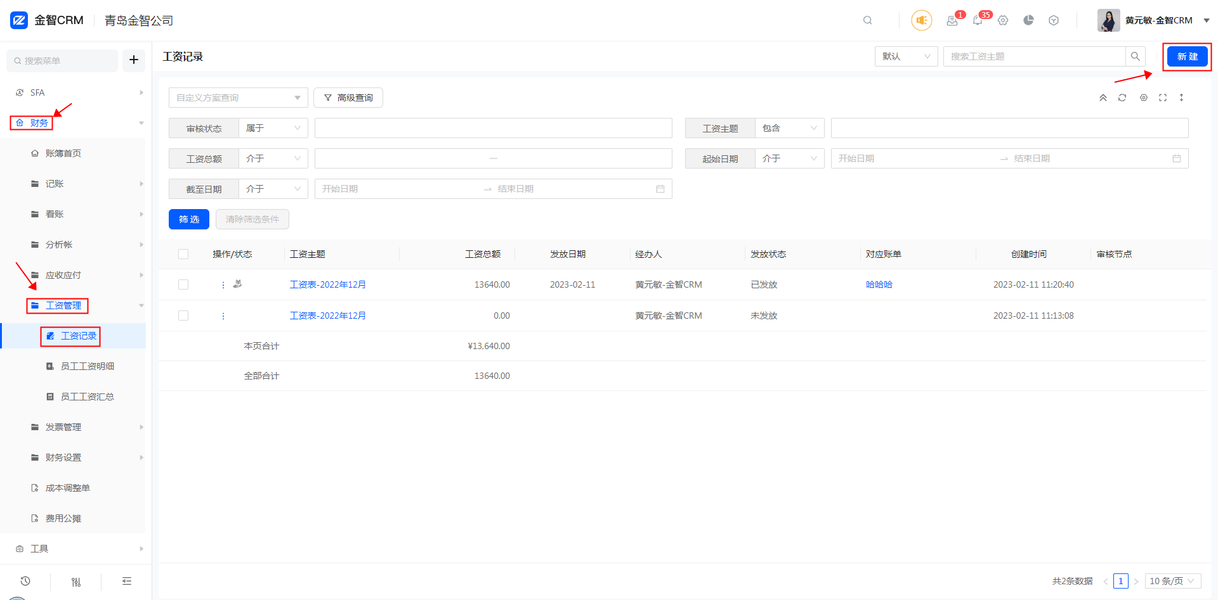Open 自定义方案查询 dropdown
1218x600 pixels.
click(x=238, y=98)
